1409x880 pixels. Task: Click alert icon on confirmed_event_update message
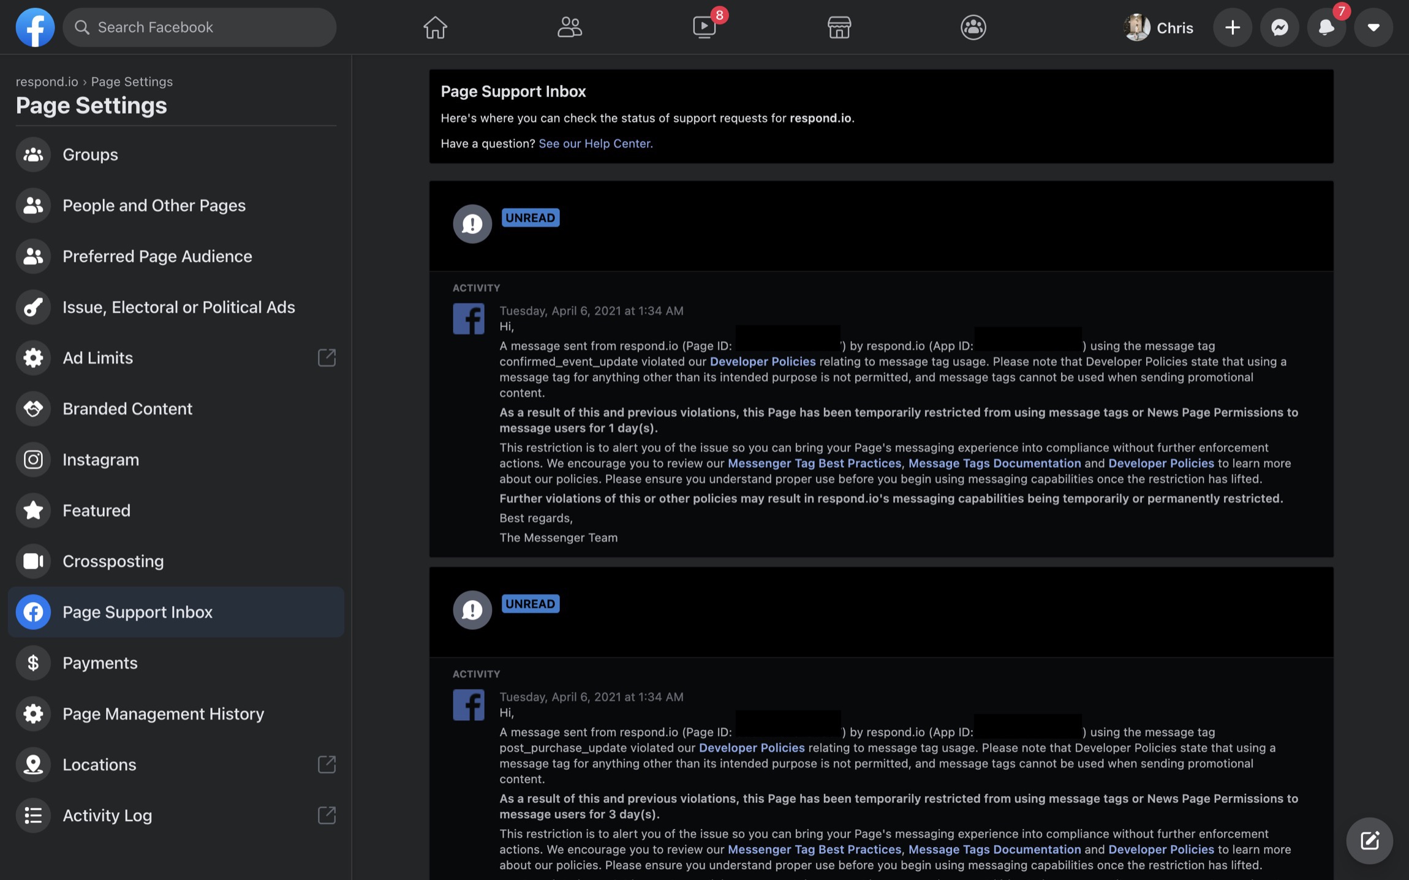pyautogui.click(x=472, y=224)
